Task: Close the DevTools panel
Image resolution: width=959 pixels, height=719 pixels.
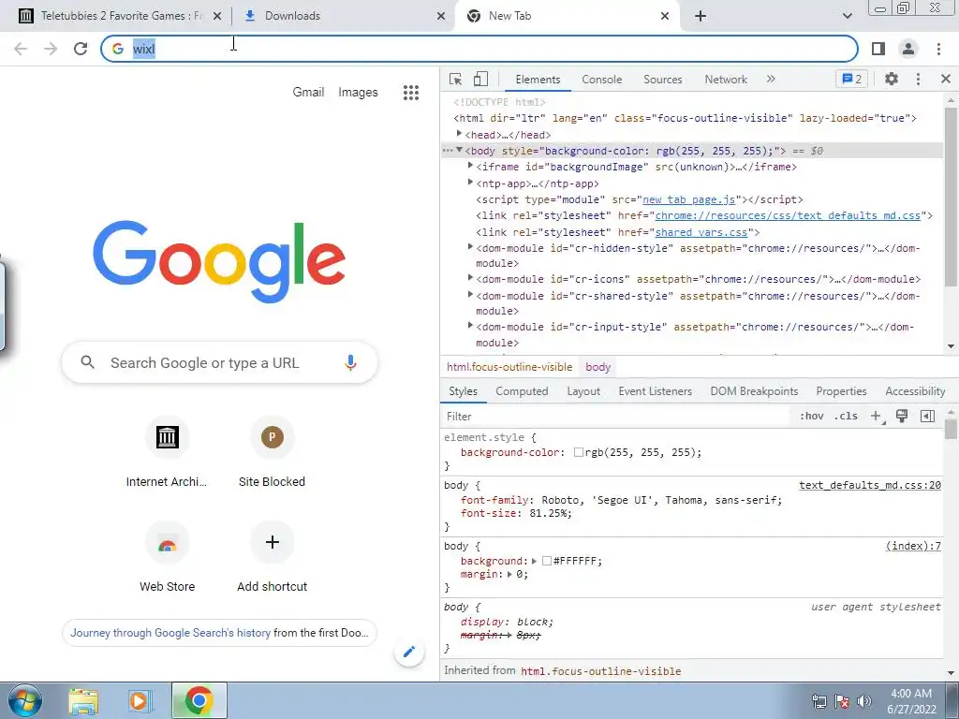Action: pyautogui.click(x=946, y=79)
